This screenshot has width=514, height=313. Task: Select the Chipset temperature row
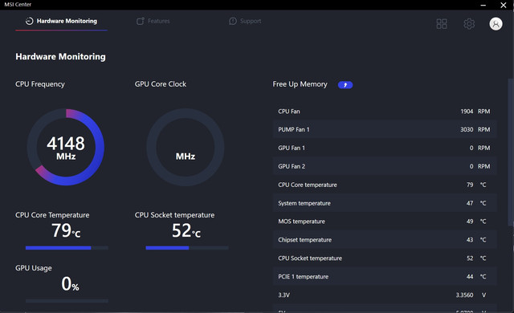click(x=385, y=240)
